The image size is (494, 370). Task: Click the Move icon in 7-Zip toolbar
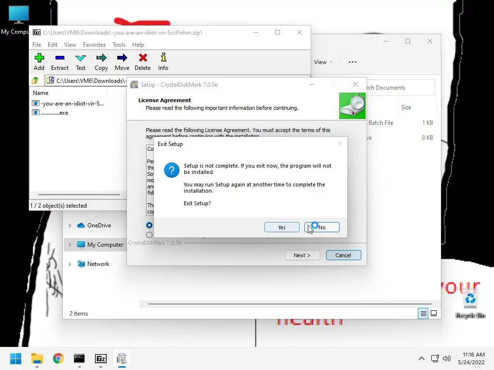point(122,62)
